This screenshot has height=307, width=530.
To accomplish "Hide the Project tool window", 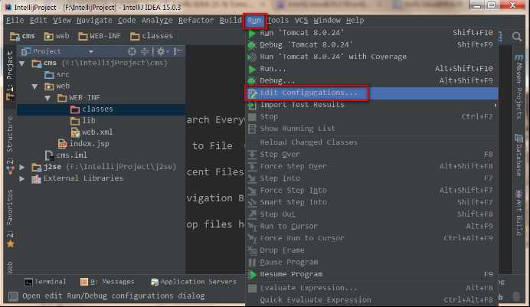I will tap(177, 51).
